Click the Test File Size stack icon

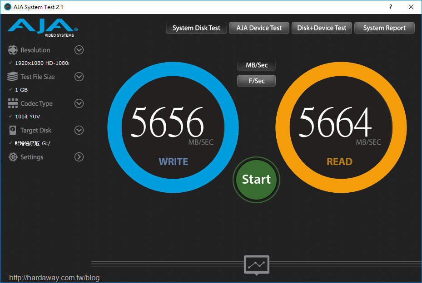(12, 77)
